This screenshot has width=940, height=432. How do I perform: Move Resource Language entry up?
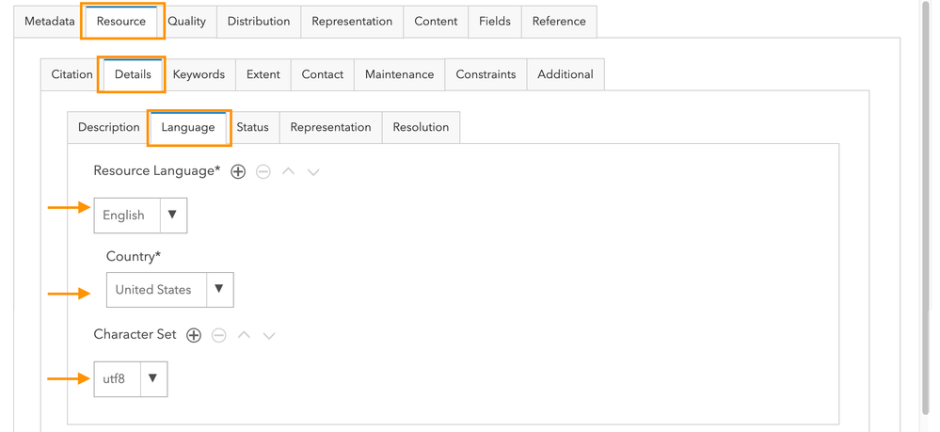click(289, 171)
